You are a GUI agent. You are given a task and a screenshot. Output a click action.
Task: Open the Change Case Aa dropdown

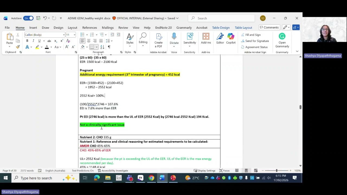[x=58, y=47]
